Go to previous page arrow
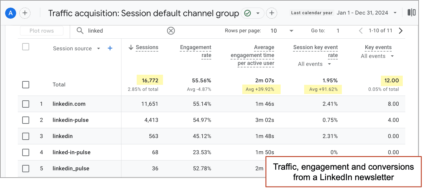Image resolution: width=424 pixels, height=189 pixels. 361,31
